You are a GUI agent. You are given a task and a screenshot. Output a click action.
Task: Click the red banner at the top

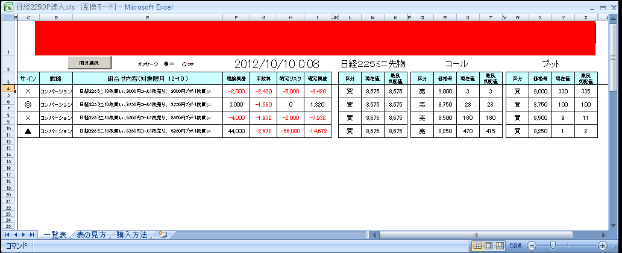[315, 38]
